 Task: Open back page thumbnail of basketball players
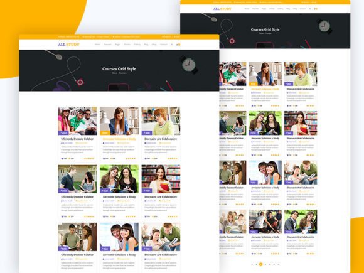[265, 222]
